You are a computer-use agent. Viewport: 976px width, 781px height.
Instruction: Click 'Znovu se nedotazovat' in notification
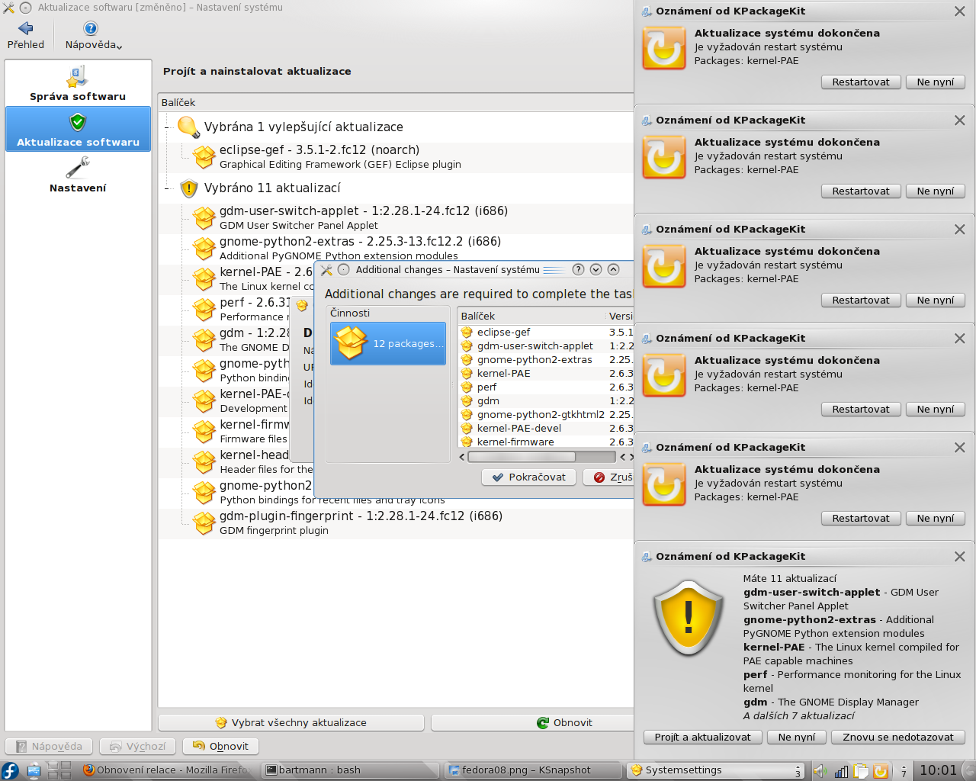pos(898,737)
